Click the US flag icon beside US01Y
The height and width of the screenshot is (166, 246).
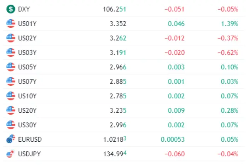point(11,24)
